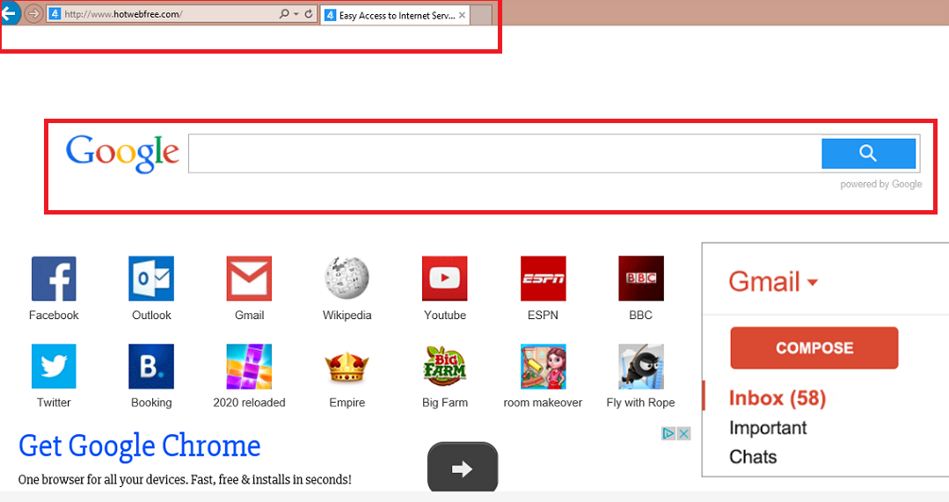This screenshot has height=502, width=949.
Task: Launch the Big Farm game icon
Action: (444, 367)
